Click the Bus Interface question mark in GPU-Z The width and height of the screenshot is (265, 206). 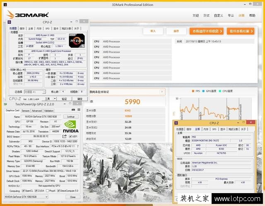pyautogui.click(x=78, y=146)
